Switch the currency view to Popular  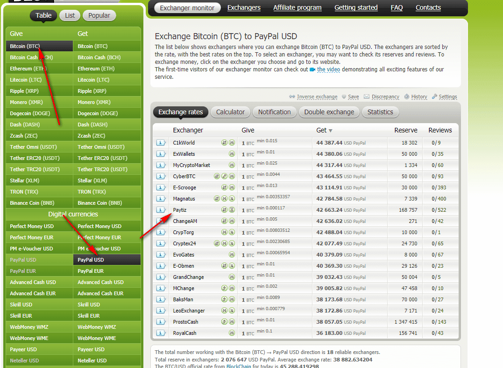pyautogui.click(x=99, y=15)
